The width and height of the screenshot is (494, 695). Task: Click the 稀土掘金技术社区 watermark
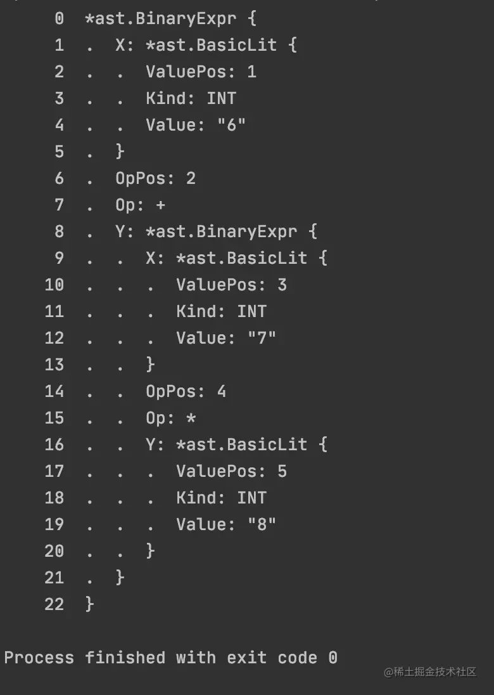click(x=430, y=672)
